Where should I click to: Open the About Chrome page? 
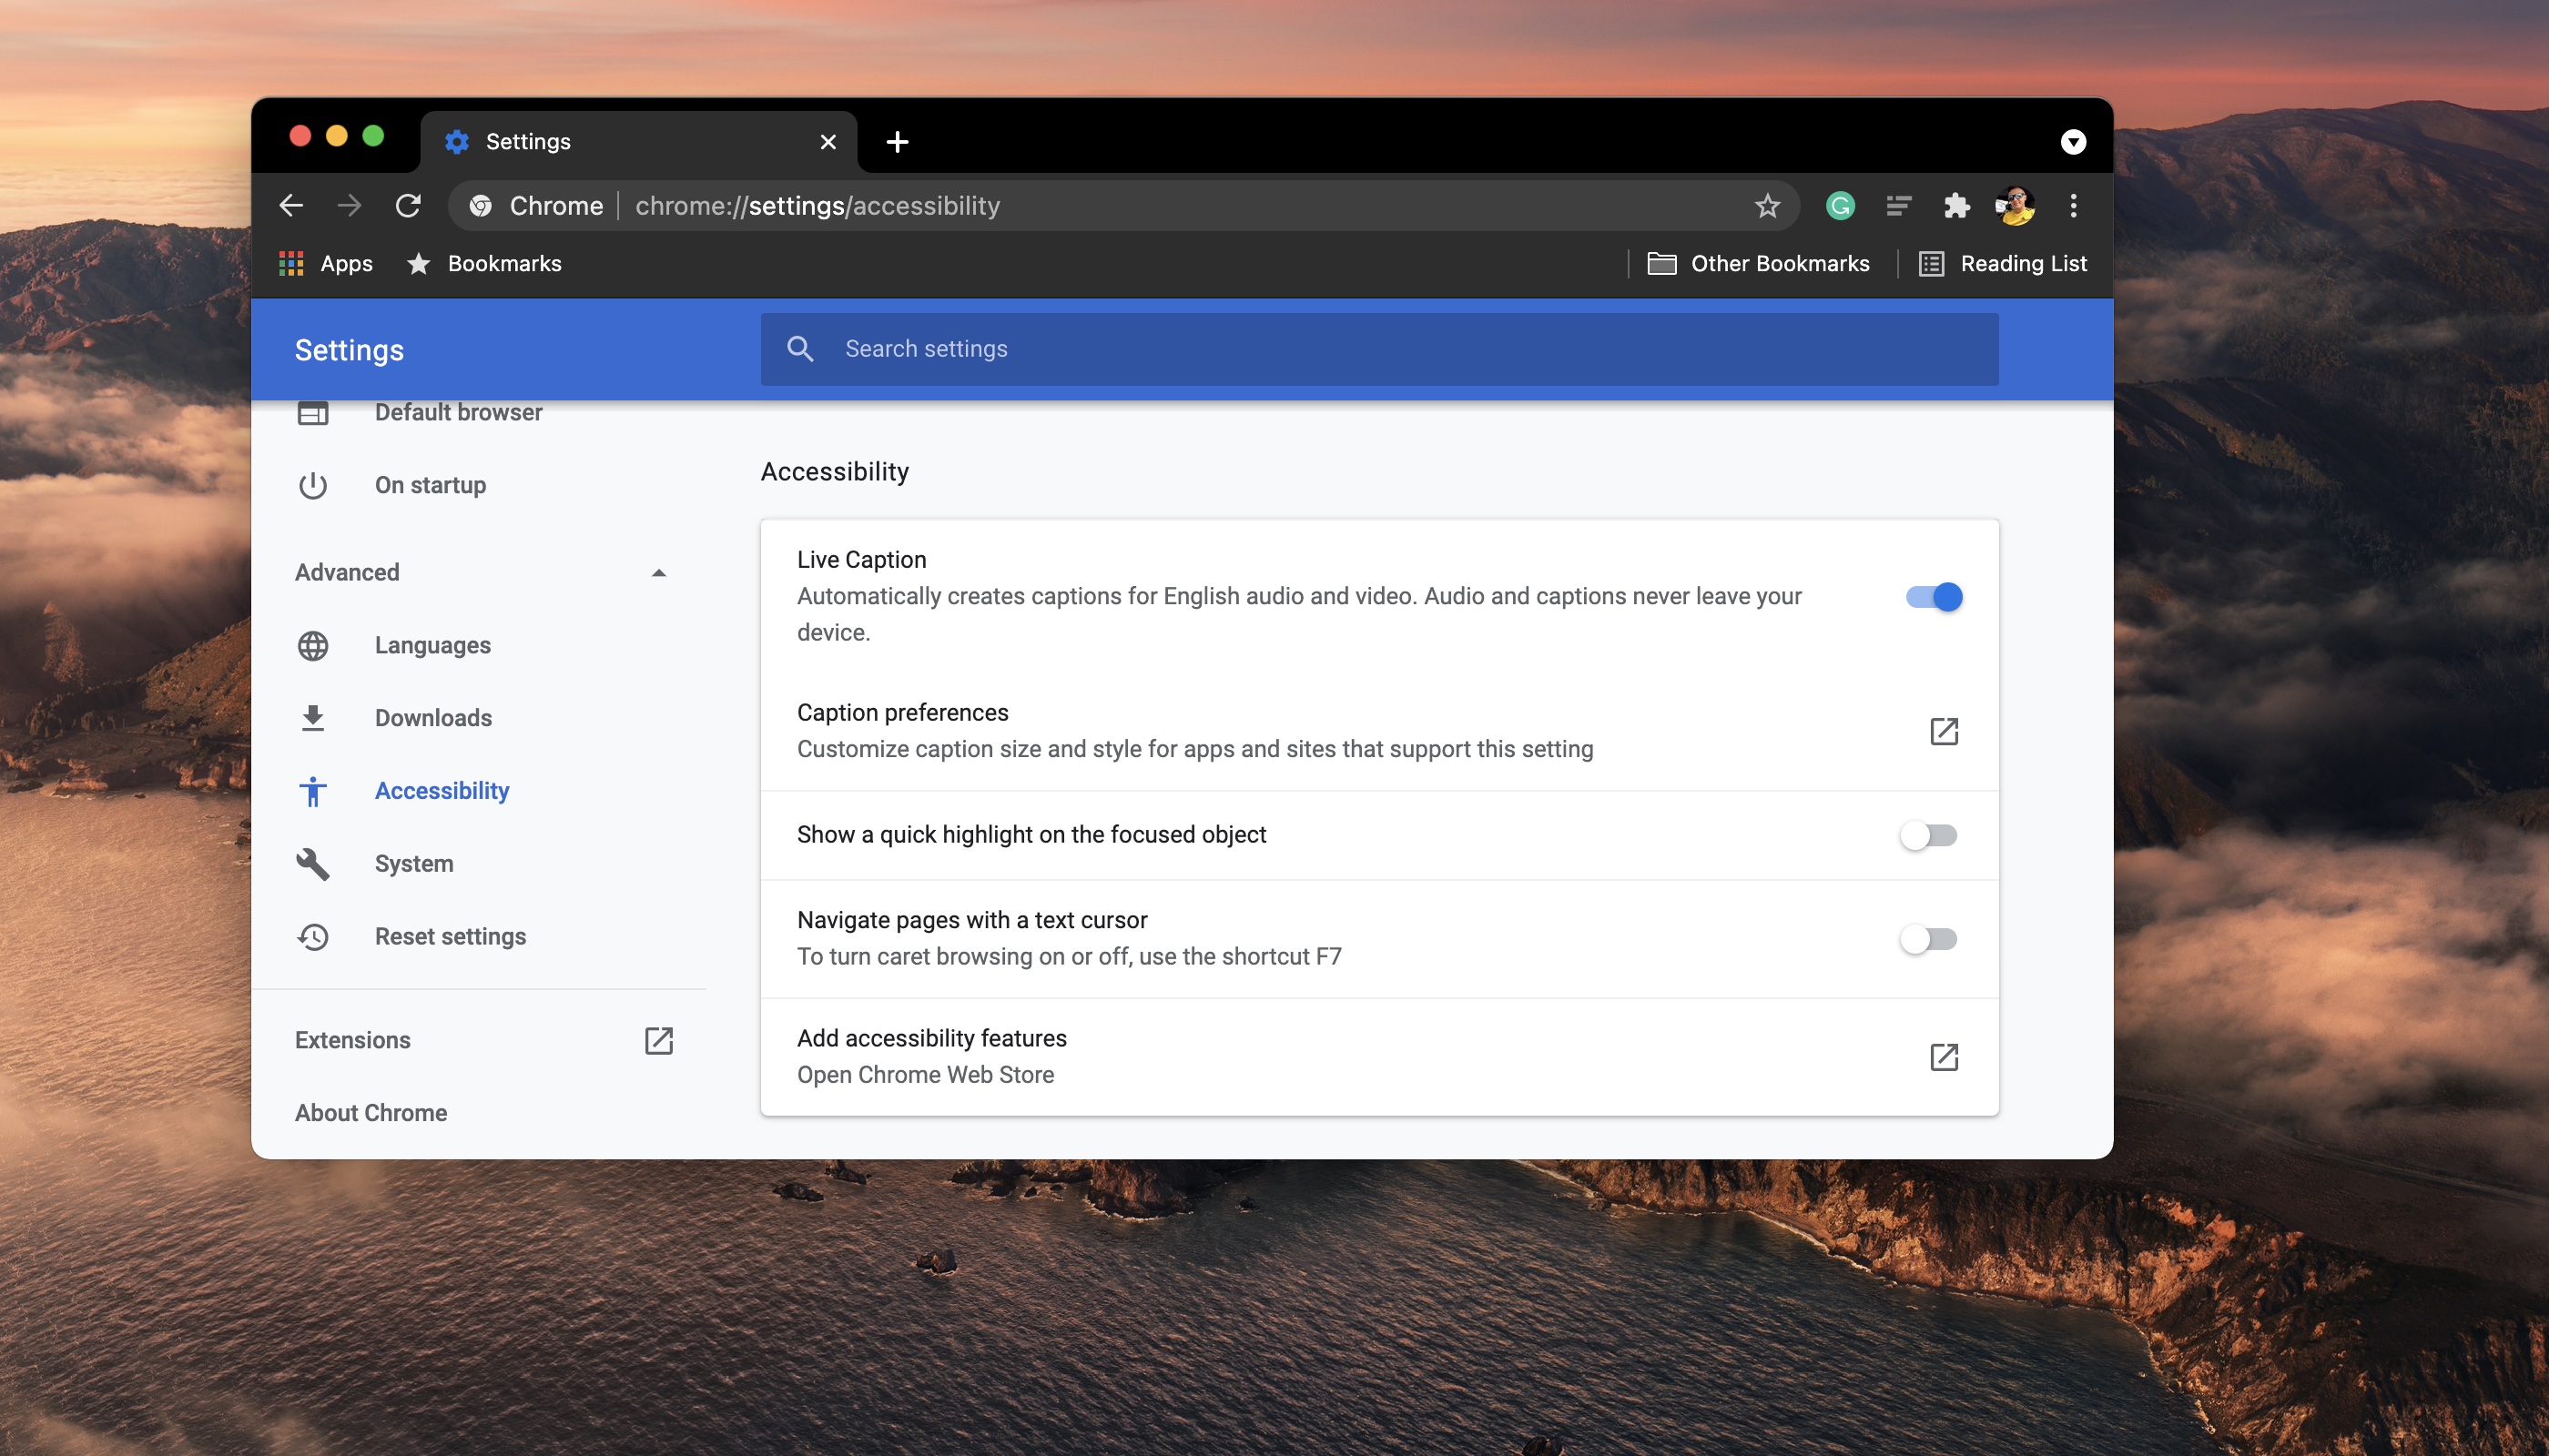(x=371, y=1113)
